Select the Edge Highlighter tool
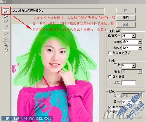 tap(6, 11)
